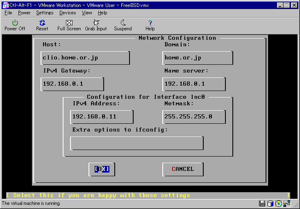
Task: Click the Help toolbar icon
Action: click(x=150, y=25)
